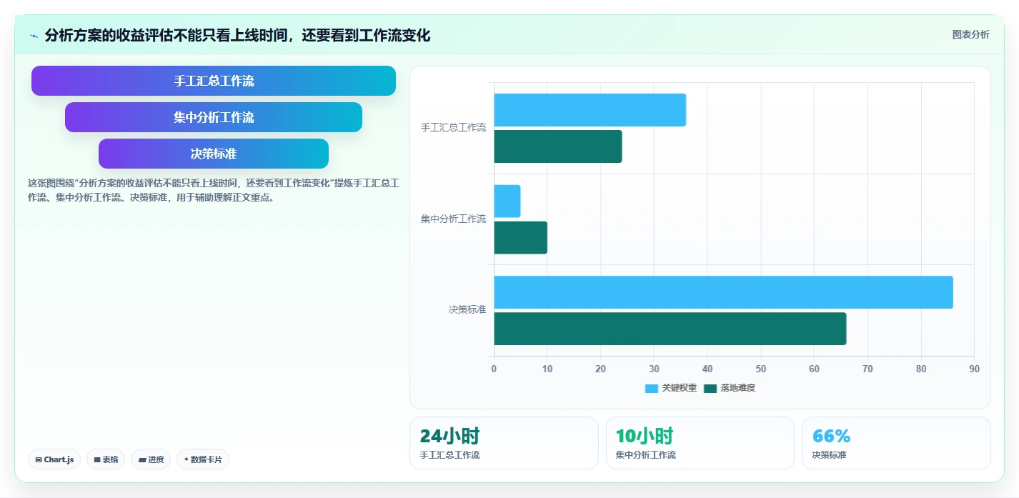Open the 66% data card
Image resolution: width=1019 pixels, height=498 pixels.
coord(896,443)
